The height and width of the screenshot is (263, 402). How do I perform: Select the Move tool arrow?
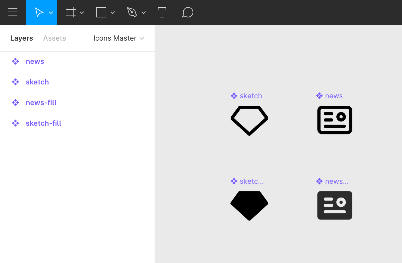tap(39, 13)
